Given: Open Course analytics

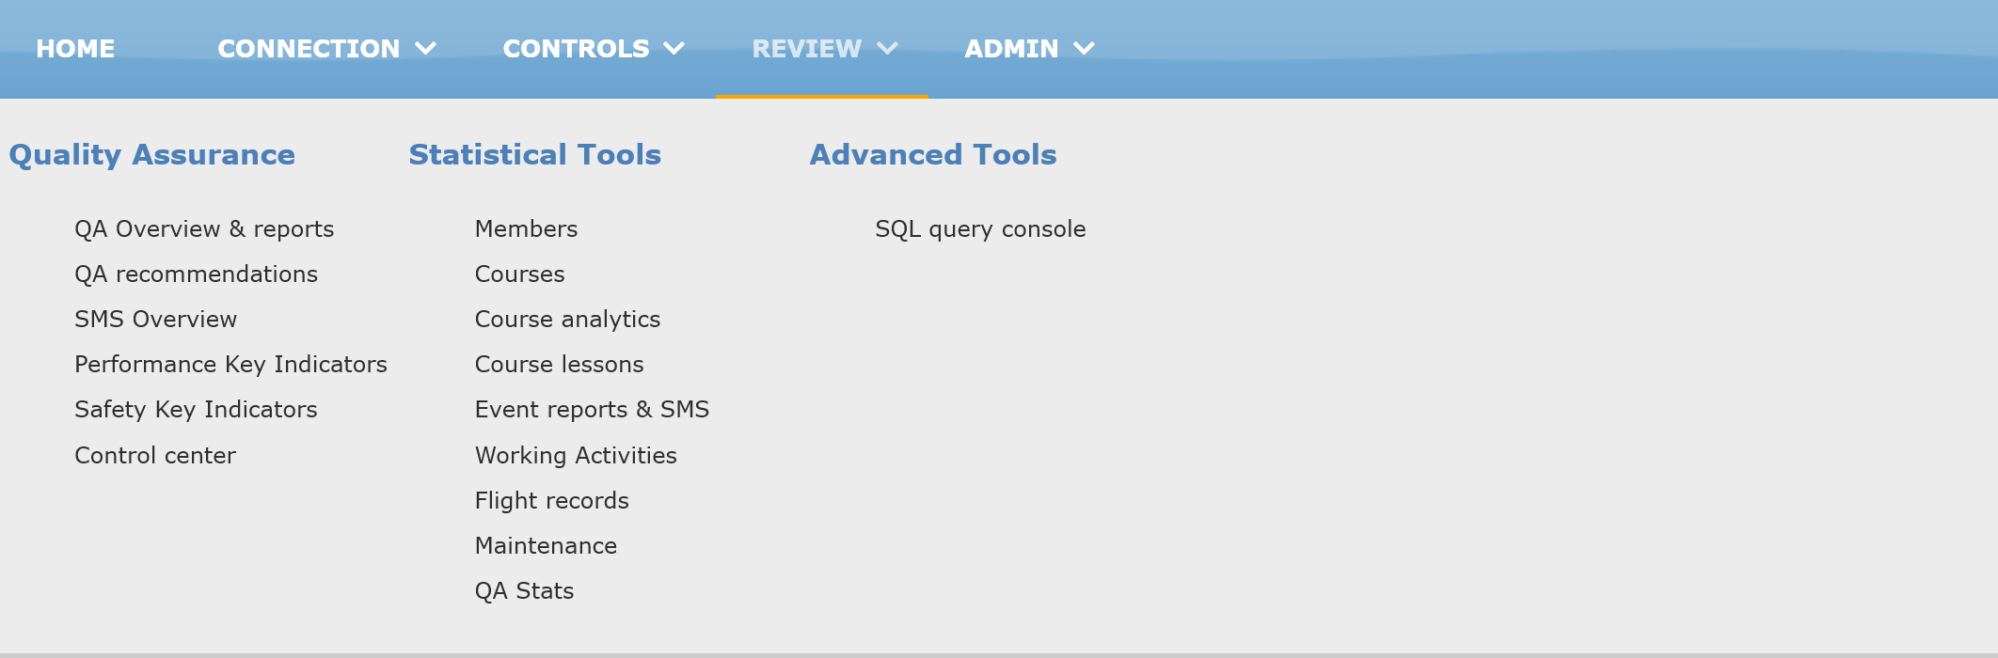Looking at the screenshot, I should pyautogui.click(x=567, y=320).
